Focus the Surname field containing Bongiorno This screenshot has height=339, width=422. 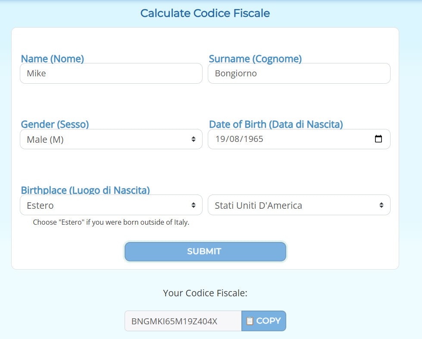(299, 73)
